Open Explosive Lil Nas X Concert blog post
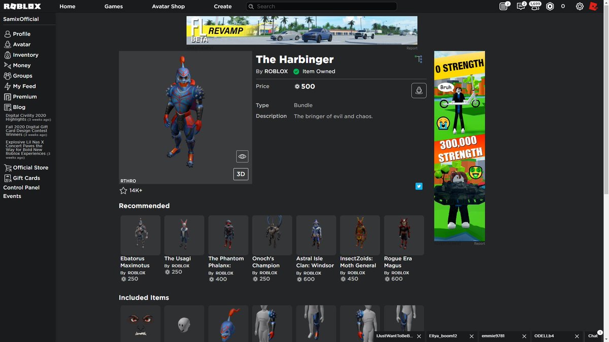Screen dimensions: 609x342 pos(27,150)
